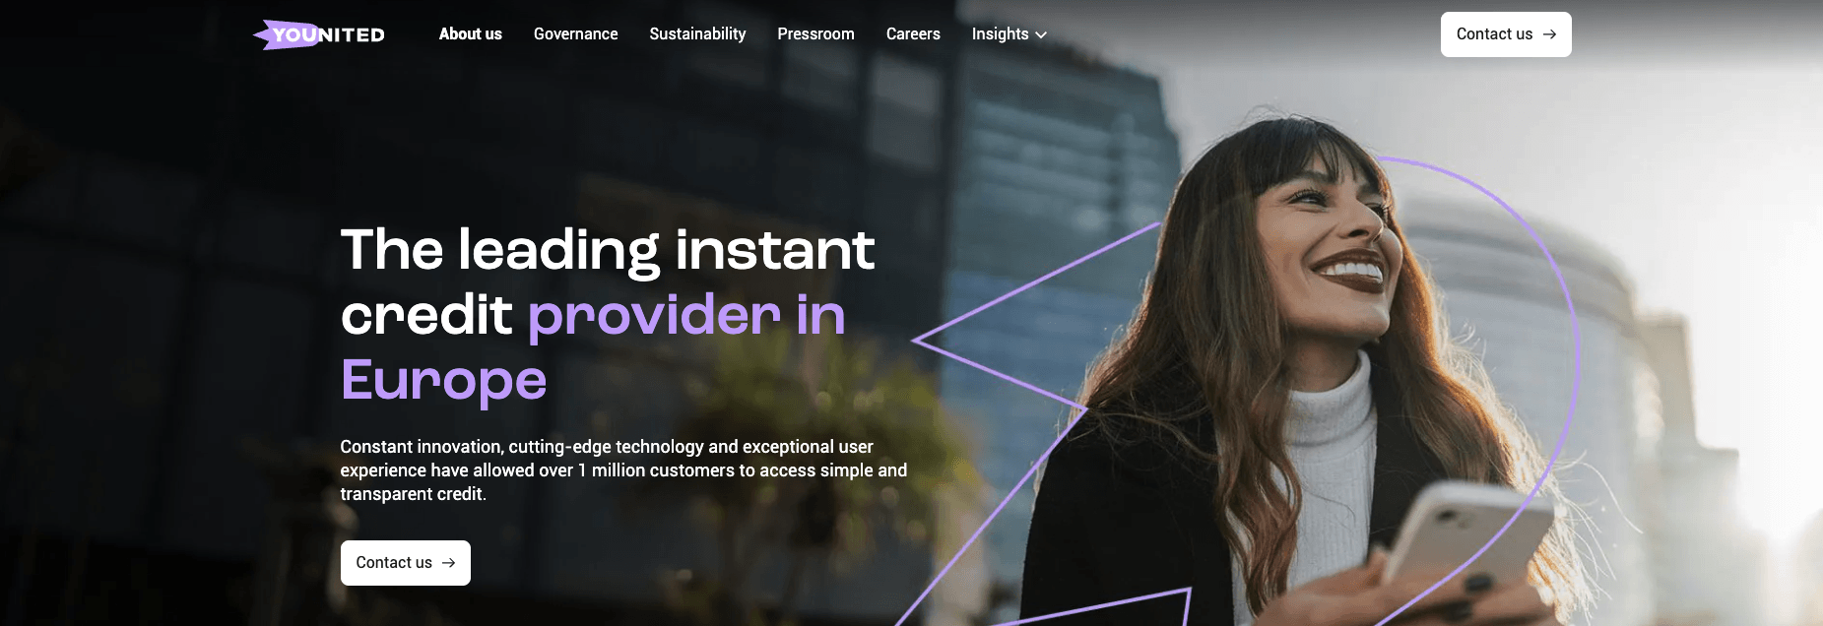Go to the Governance section

[x=575, y=34]
